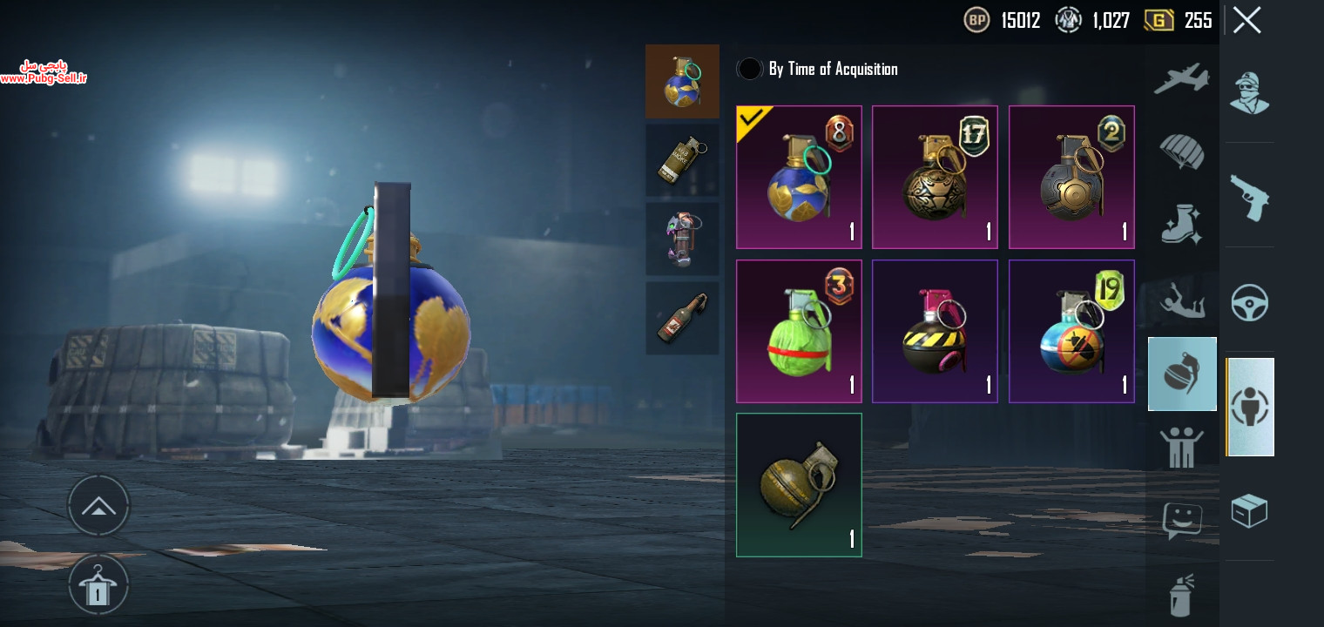
Task: Switch to the smoke grenade type
Action: click(x=682, y=160)
